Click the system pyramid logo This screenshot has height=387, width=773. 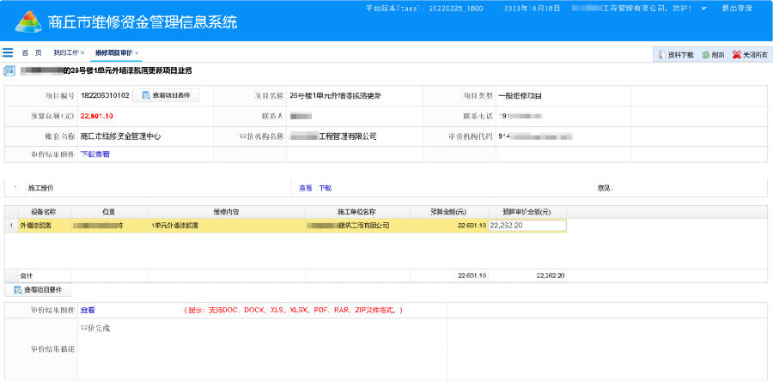click(x=28, y=21)
